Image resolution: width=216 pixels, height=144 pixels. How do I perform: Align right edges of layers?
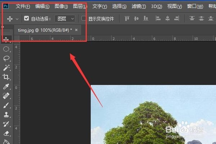coord(177,18)
